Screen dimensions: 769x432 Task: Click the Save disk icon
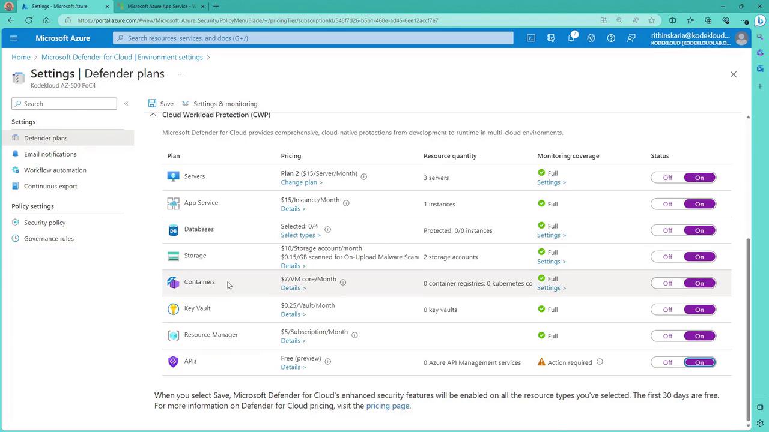click(153, 104)
